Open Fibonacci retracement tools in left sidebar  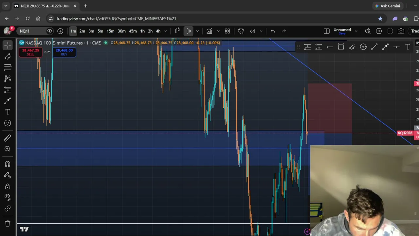coord(8,68)
